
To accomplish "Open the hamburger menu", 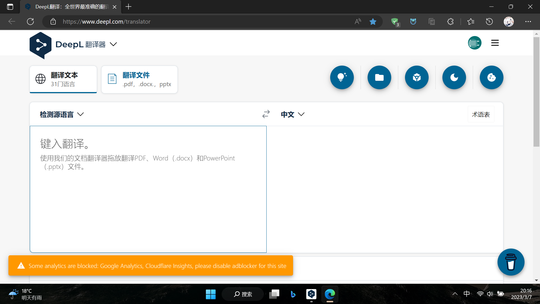I will click(495, 43).
